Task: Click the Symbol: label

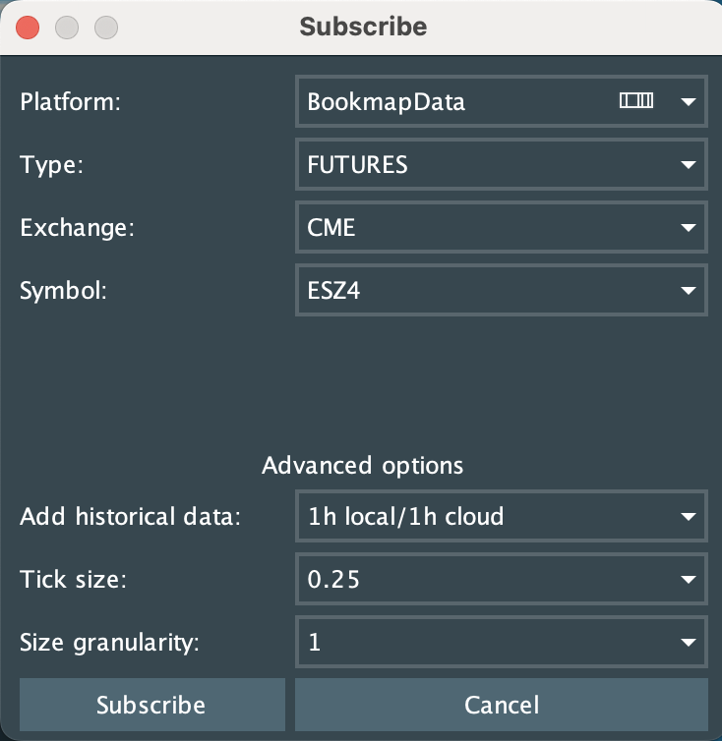Action: 63,290
